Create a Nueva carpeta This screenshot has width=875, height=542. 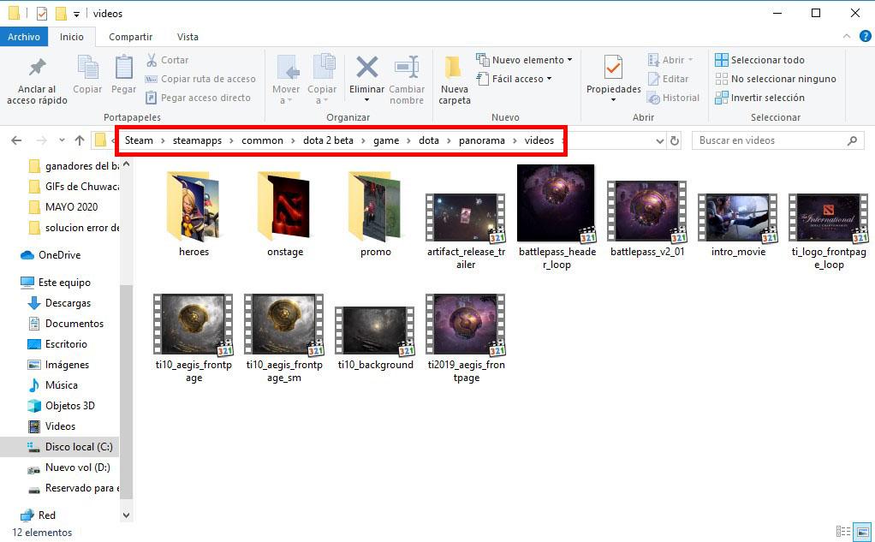[x=455, y=80]
